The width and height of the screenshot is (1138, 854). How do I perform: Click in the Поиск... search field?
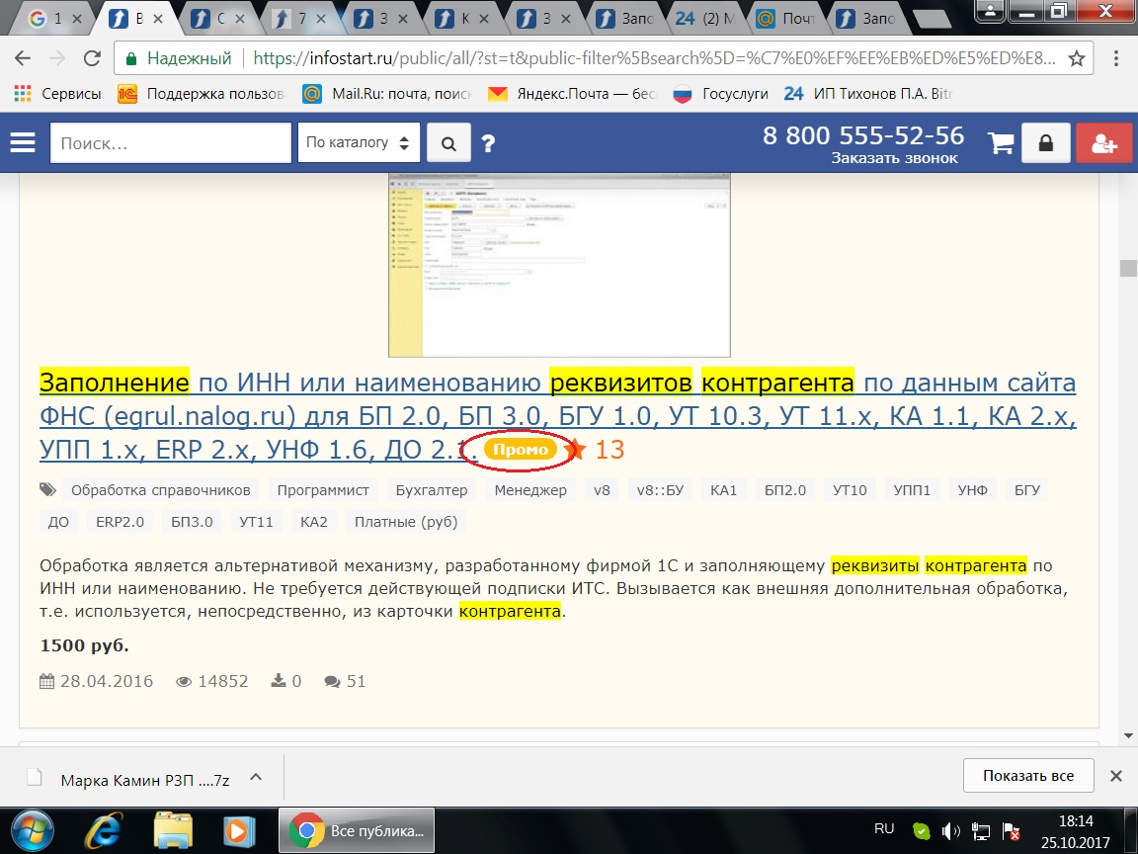171,143
